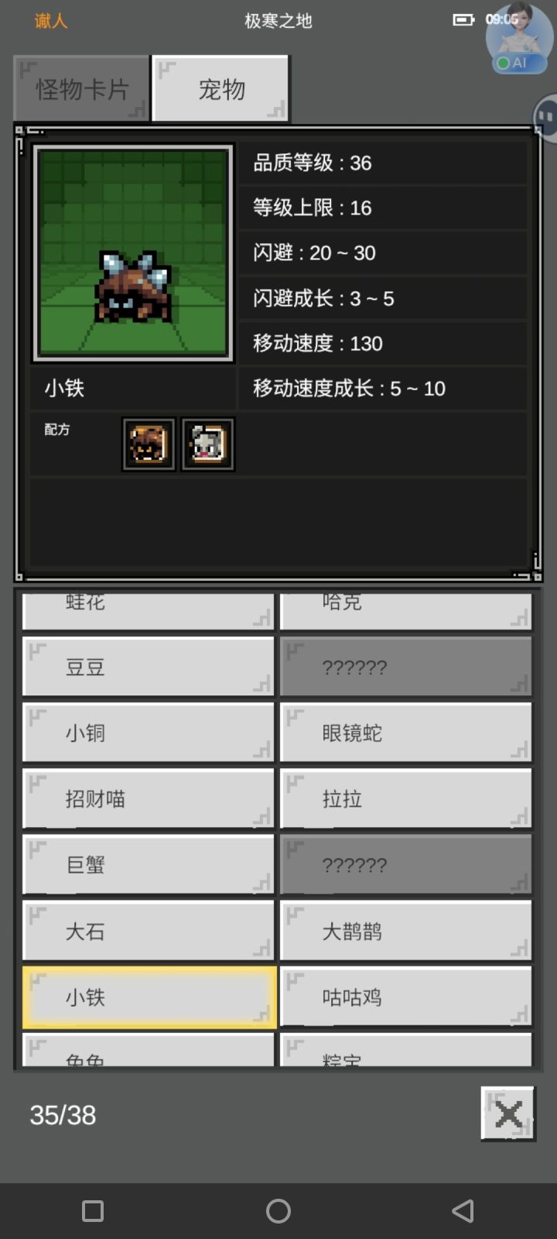557x1239 pixels.
Task: Tap the Android back navigation icon
Action: pos(463,1211)
